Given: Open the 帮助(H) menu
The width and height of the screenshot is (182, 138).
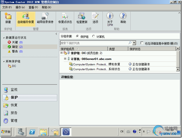Looking at the screenshot, I should 46,7.
